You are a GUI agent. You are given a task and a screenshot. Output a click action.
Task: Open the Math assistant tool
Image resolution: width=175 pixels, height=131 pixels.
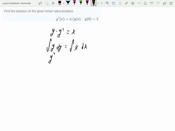[133, 3]
